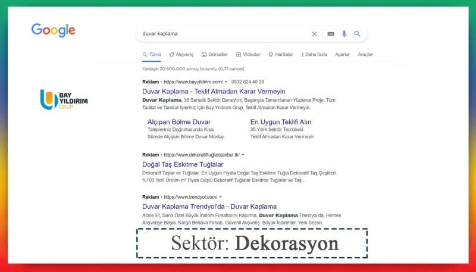Click the https://www.dekoratiftuglaistanbul.tk/ URL text

(202, 155)
